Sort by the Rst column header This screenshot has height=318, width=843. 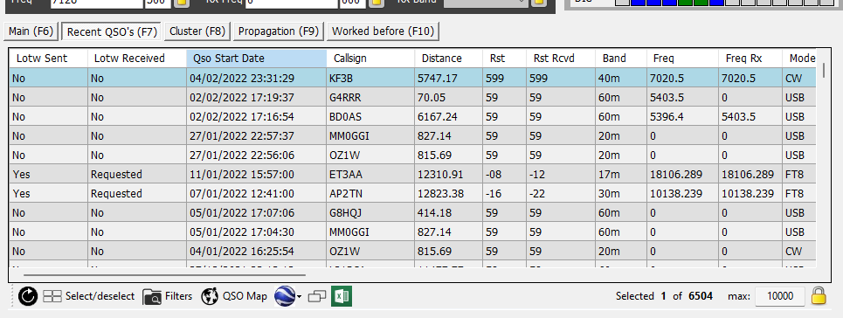[504, 59]
